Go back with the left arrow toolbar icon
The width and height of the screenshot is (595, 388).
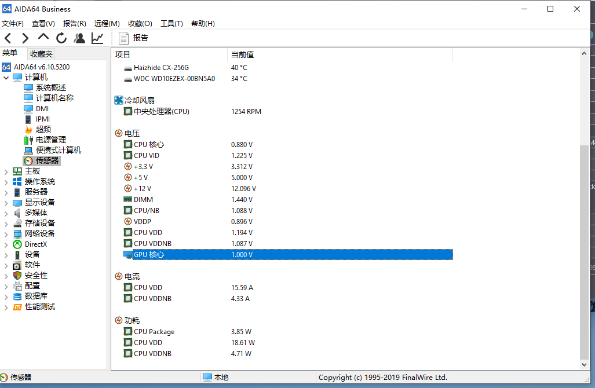[8, 38]
